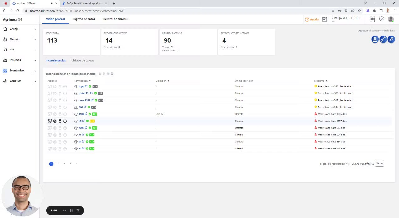Switch to the Listado de tareas tab

click(83, 60)
